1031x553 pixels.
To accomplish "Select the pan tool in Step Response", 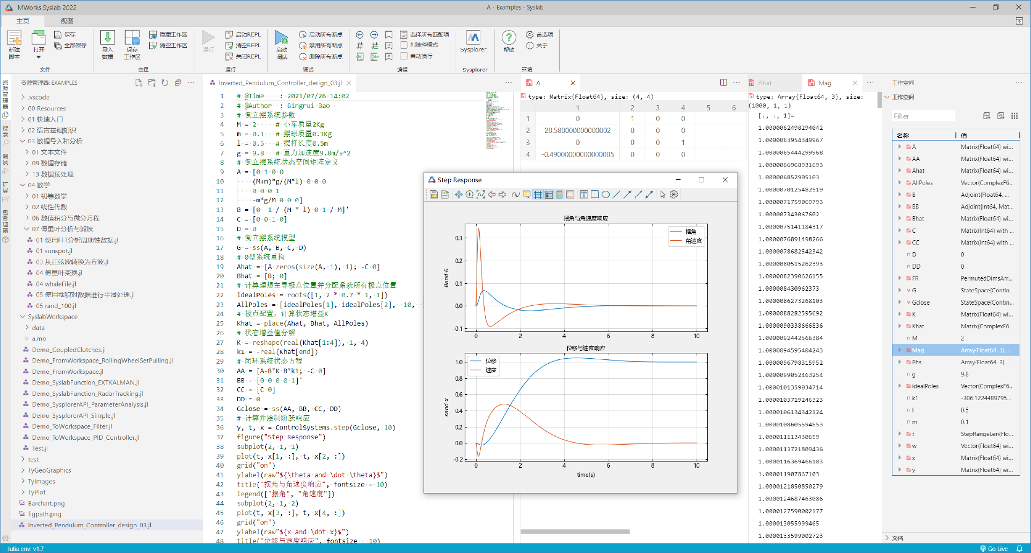I will pyautogui.click(x=458, y=195).
